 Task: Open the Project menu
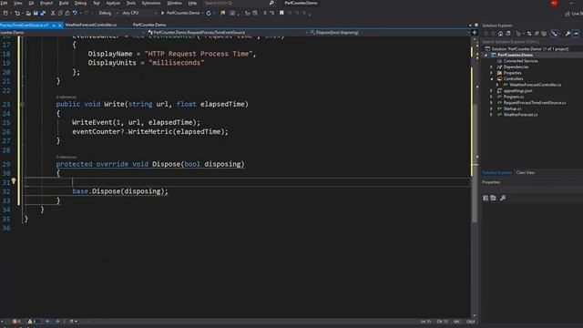pos(46,3)
